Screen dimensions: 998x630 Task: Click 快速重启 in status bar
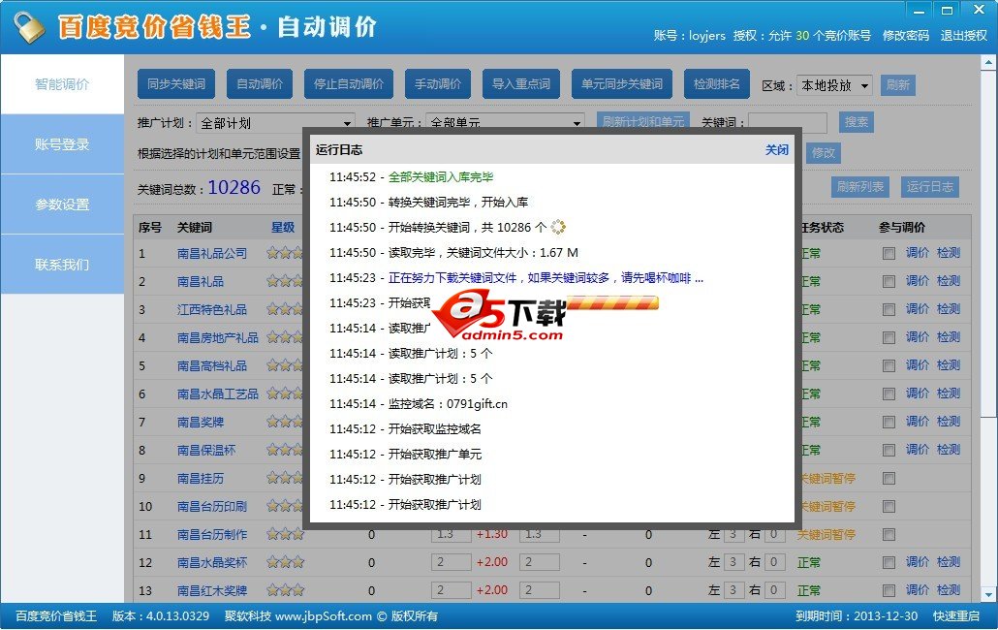coord(956,616)
